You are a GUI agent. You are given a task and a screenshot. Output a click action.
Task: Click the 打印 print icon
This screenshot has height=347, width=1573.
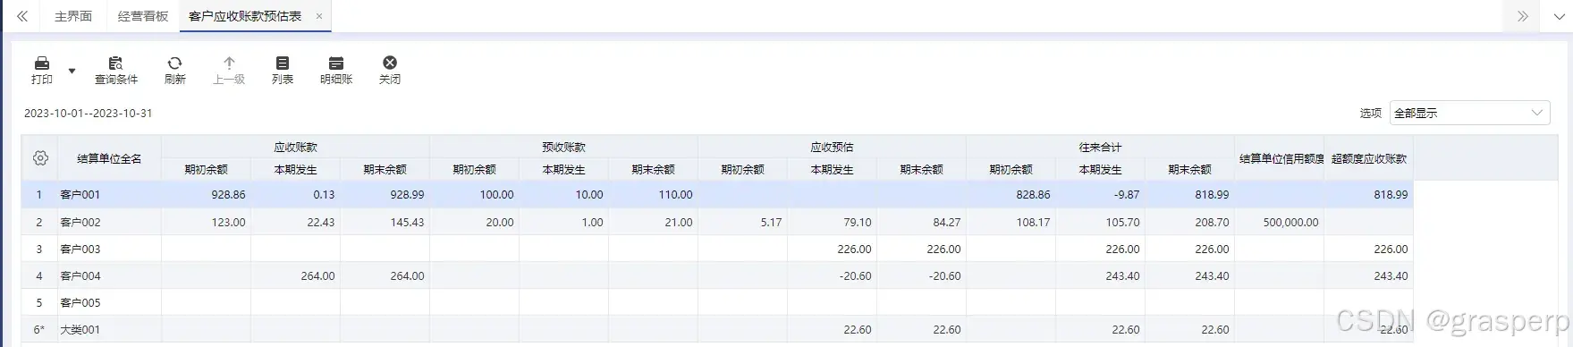pos(42,63)
